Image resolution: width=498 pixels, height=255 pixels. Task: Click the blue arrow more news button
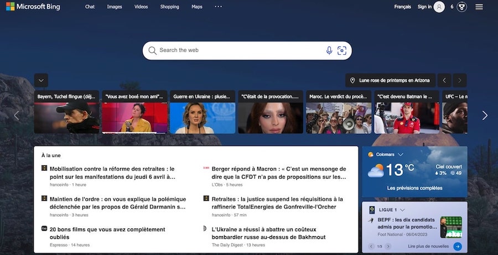pyautogui.click(x=458, y=246)
